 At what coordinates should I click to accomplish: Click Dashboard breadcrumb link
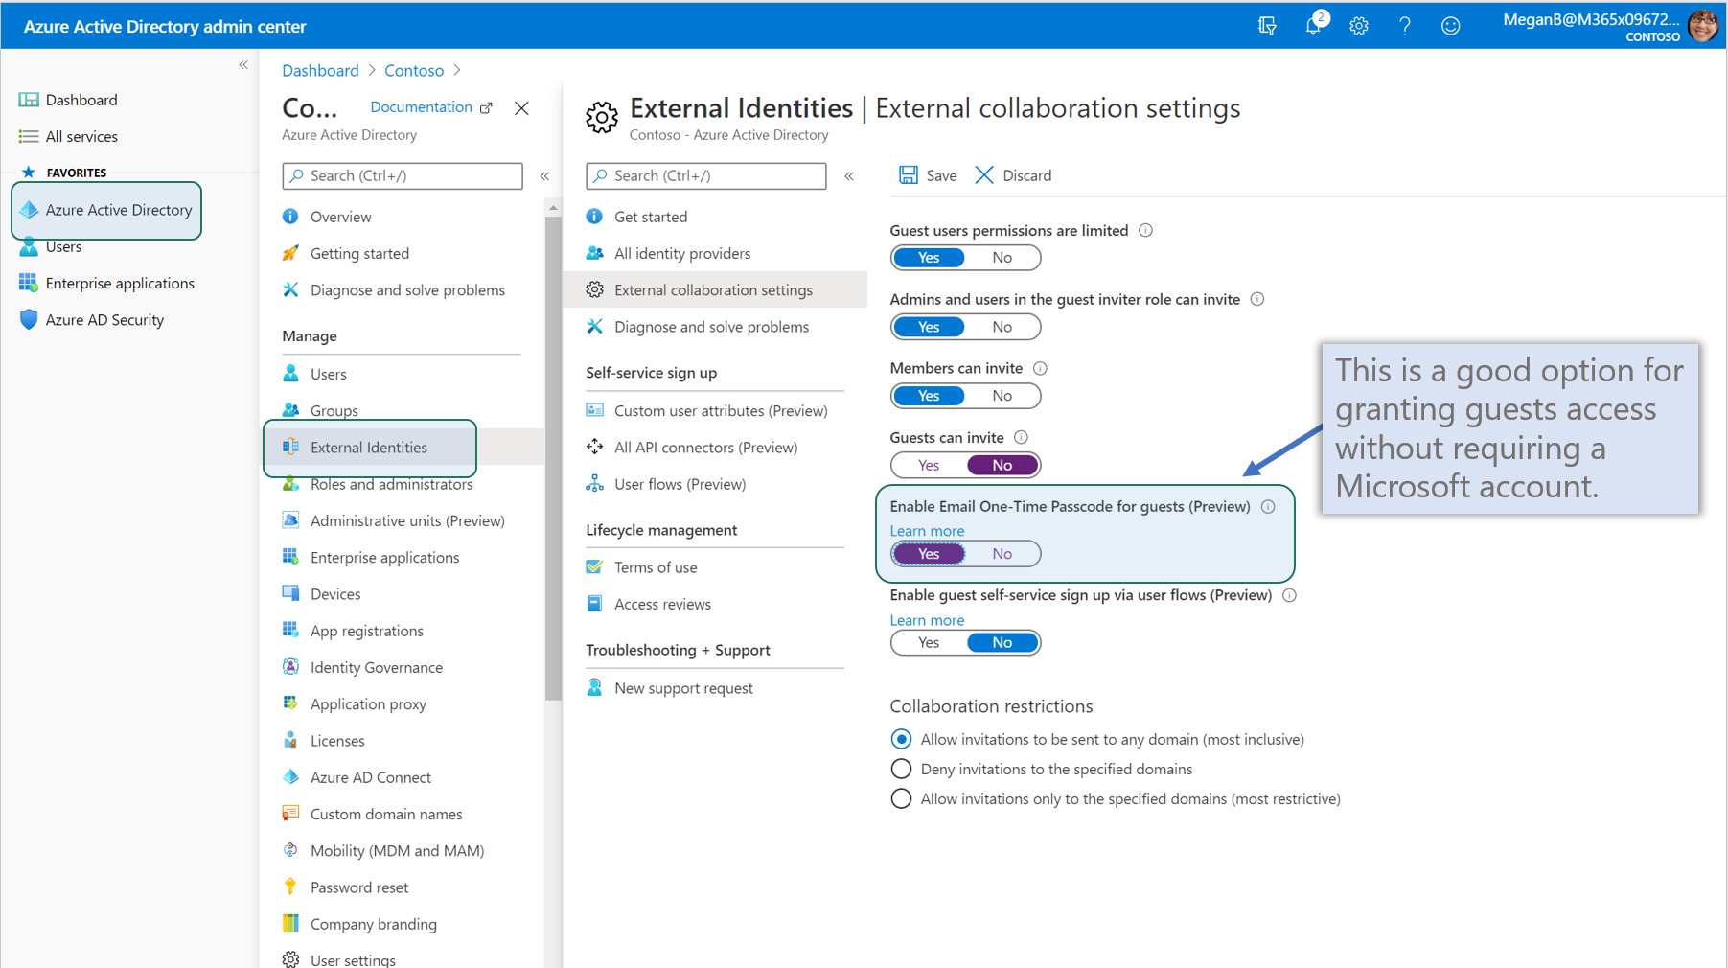point(320,70)
